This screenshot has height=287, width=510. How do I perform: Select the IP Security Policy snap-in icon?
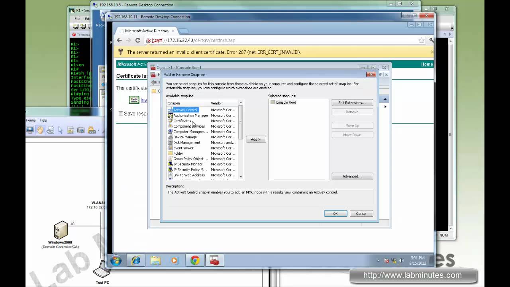tap(170, 169)
